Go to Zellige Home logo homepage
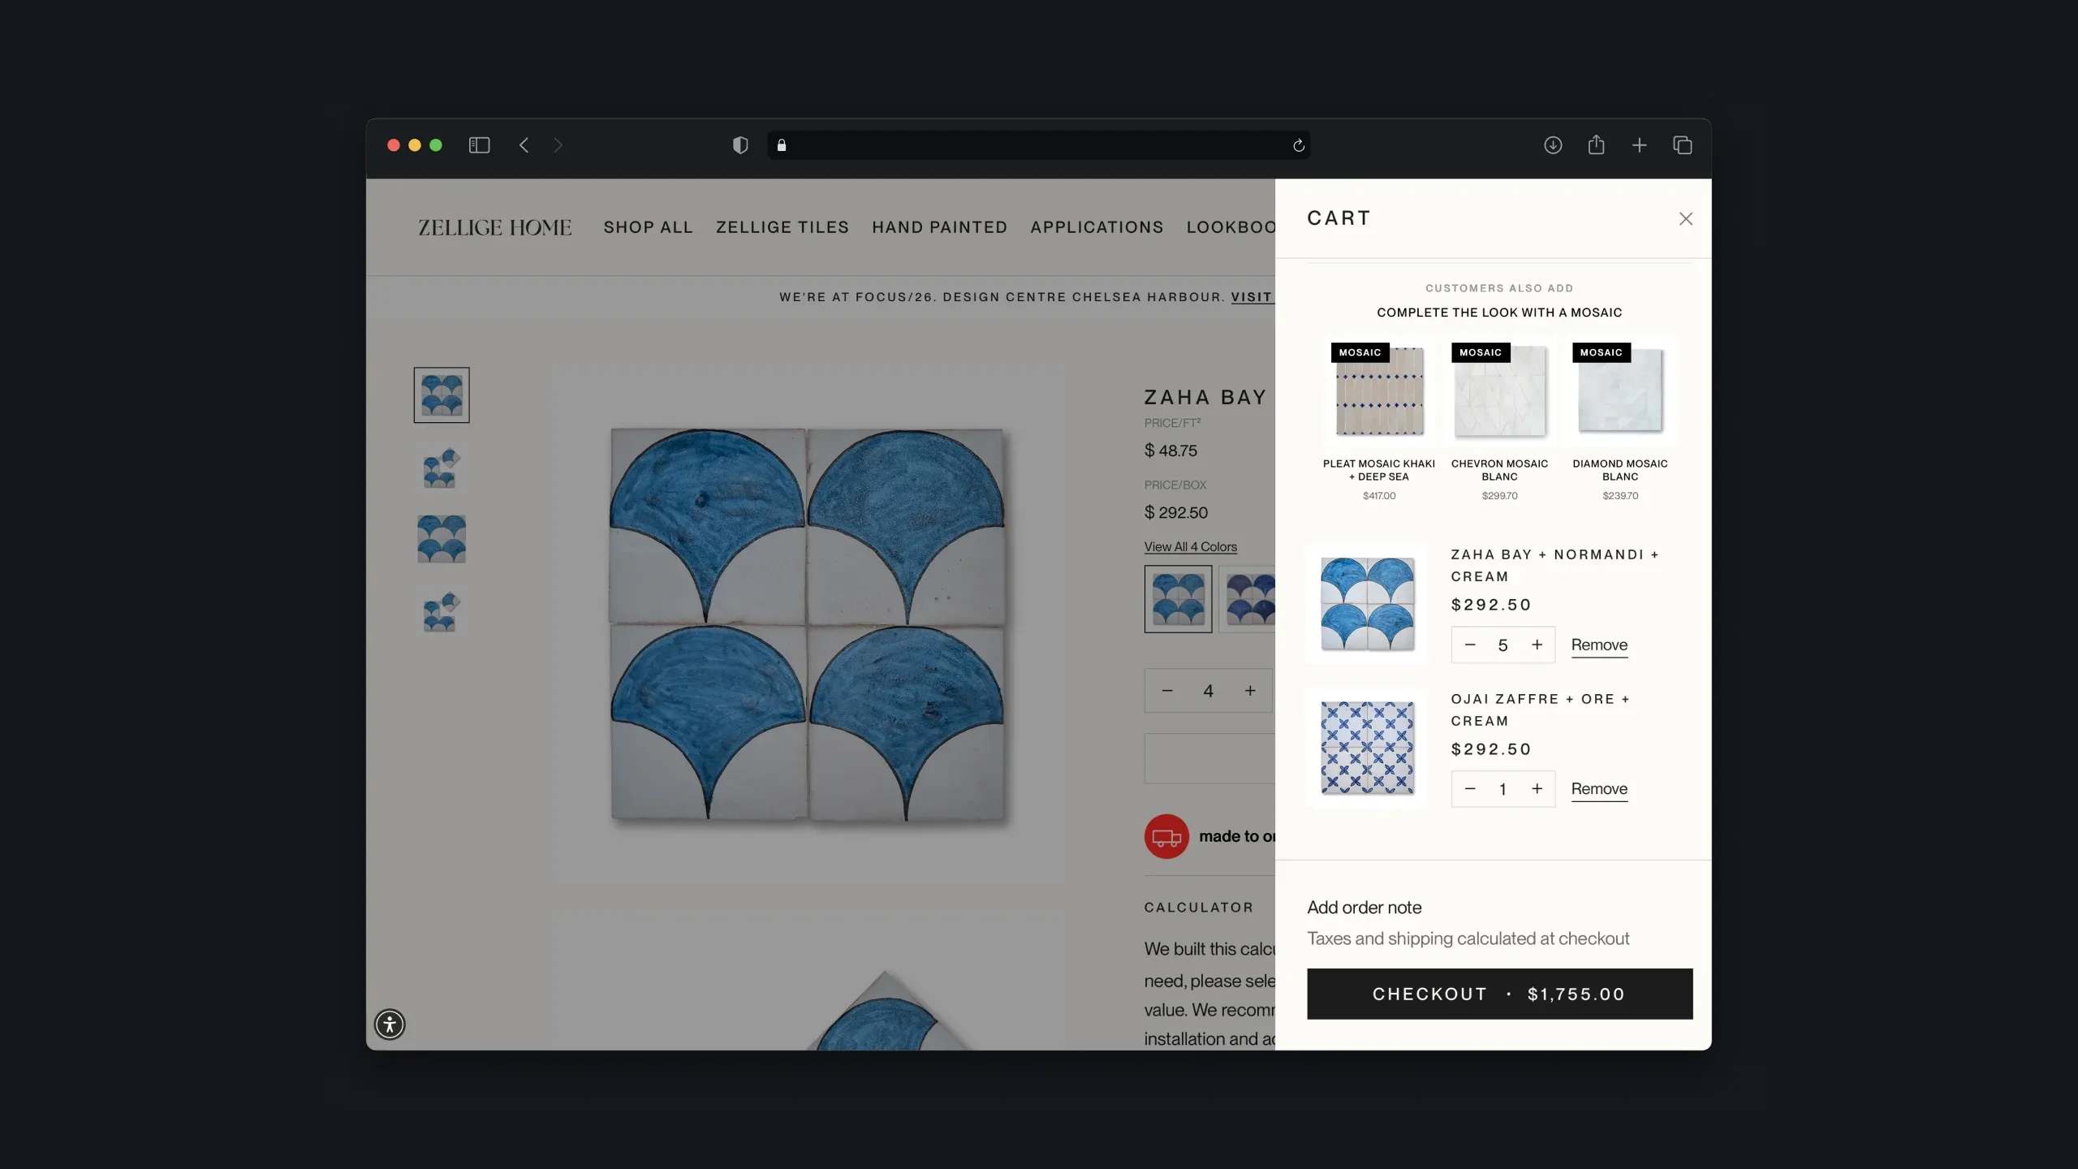 pyautogui.click(x=494, y=227)
